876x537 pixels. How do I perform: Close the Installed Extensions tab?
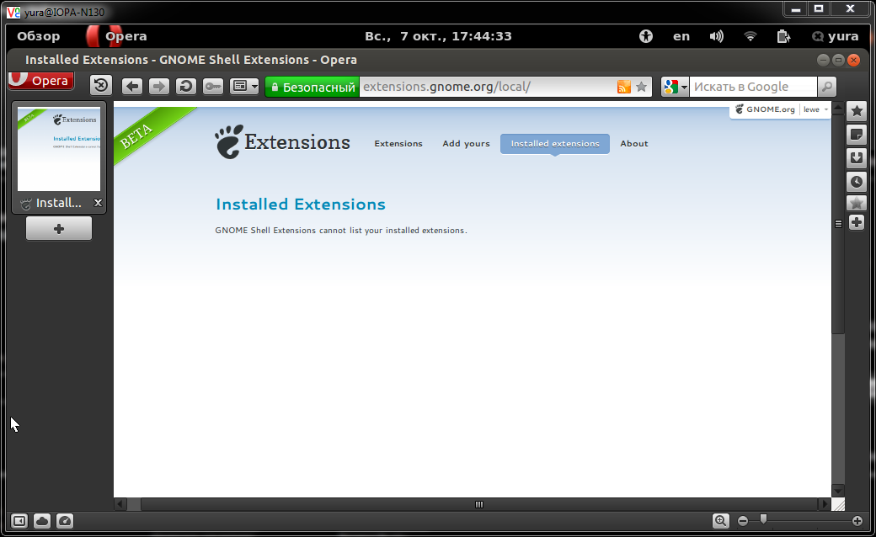(x=98, y=203)
